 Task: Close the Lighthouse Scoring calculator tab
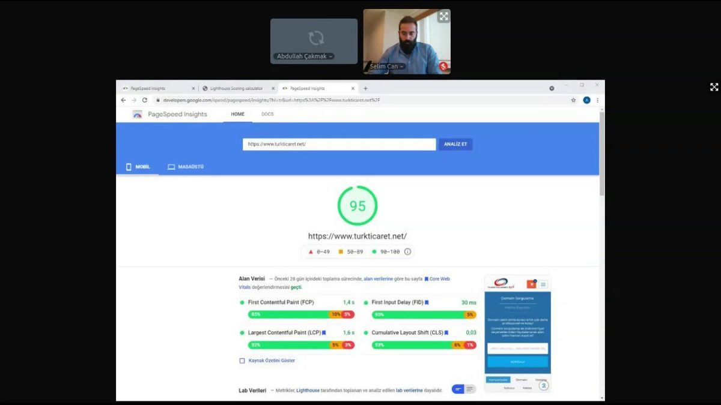273,88
